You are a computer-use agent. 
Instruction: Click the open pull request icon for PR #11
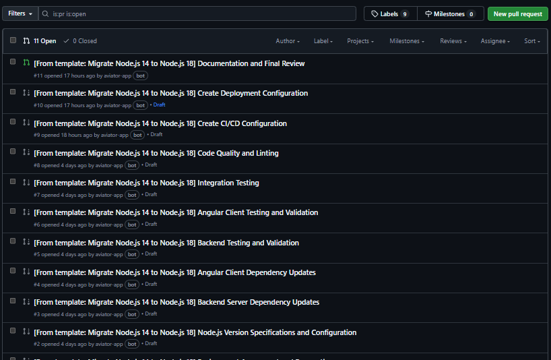click(26, 63)
